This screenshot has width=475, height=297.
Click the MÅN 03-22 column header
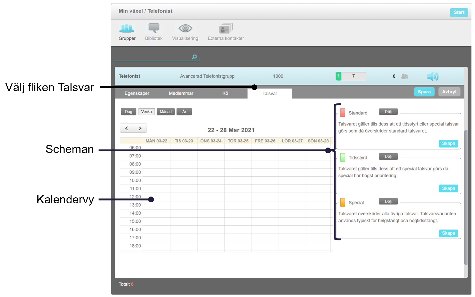(156, 141)
